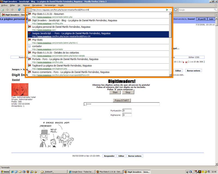Click the Responder button below the post
Screen dimensions: 218x174
coord(109,156)
